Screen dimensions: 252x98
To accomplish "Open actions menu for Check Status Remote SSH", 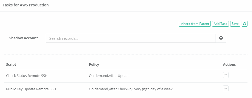I will [x=226, y=75].
